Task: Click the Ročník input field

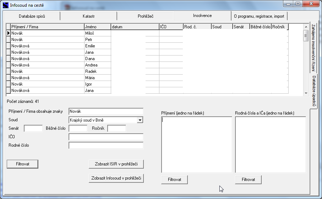Action: (x=117, y=128)
